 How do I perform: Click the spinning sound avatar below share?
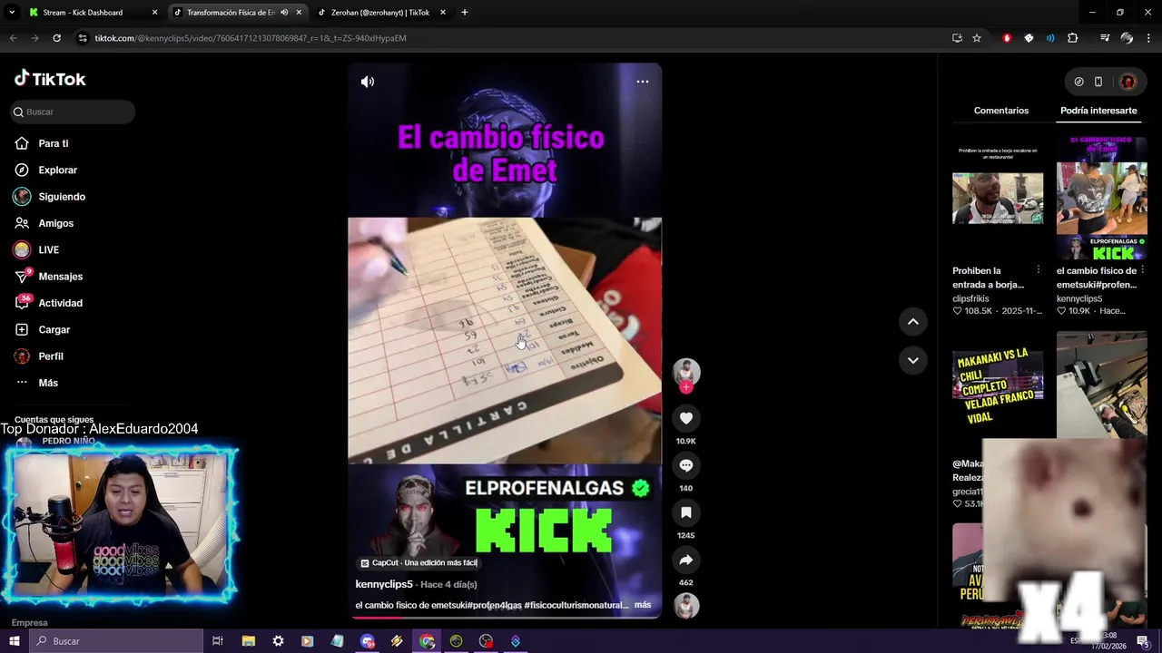pos(686,606)
